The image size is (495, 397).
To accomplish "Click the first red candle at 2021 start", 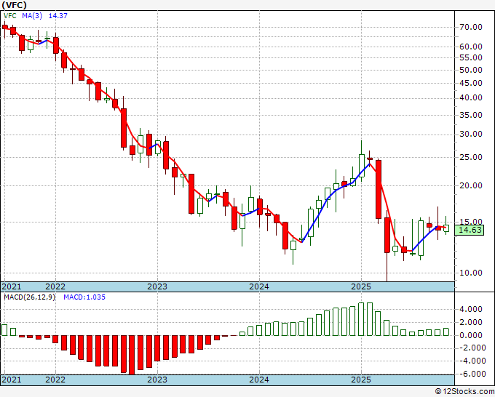I will [4, 27].
